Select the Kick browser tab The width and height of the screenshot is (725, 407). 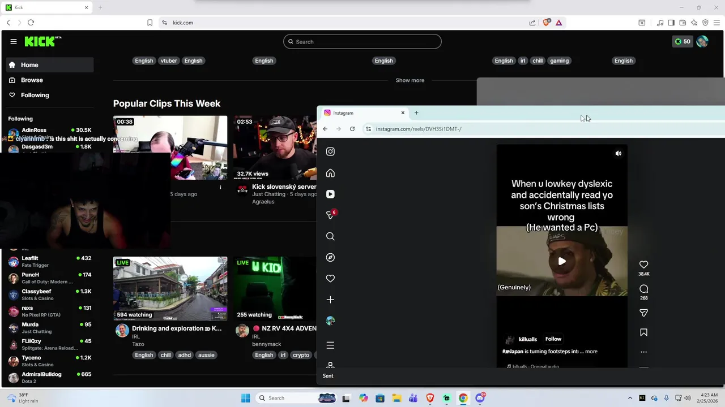[47, 7]
